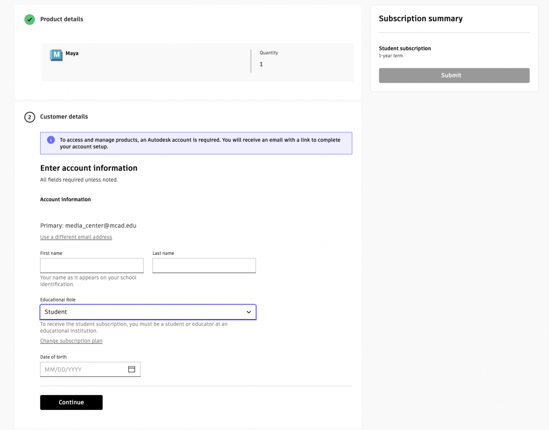549x430 pixels.
Task: Click the step 2 circle icon
Action: pyautogui.click(x=30, y=117)
